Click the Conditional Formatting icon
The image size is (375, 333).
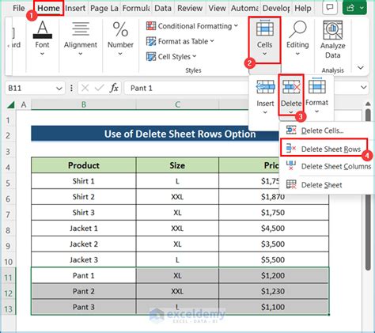(x=151, y=26)
